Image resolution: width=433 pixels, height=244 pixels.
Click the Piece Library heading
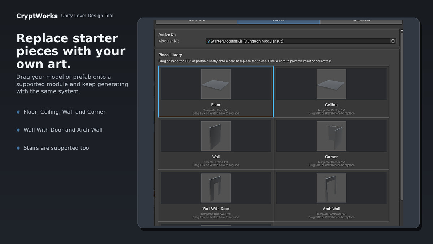(170, 55)
